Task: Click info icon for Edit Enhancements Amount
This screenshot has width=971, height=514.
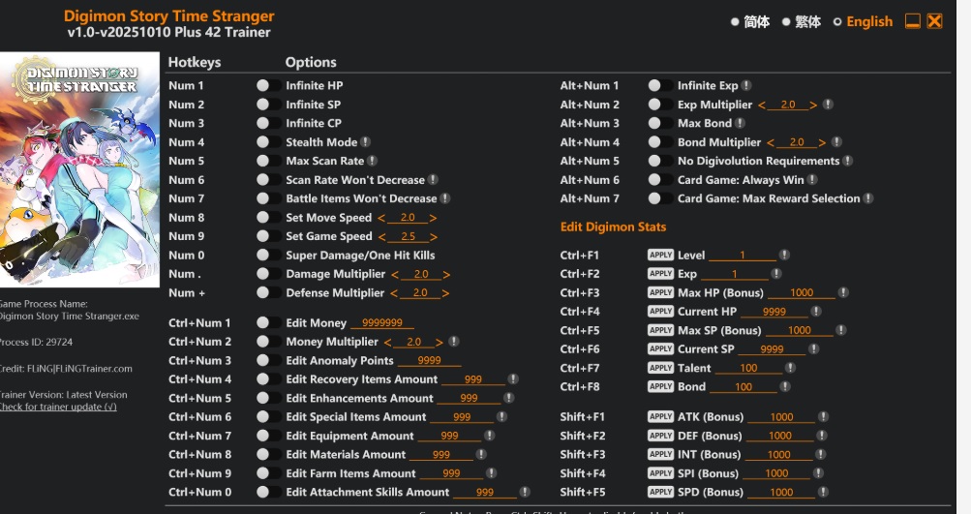Action: pyautogui.click(x=508, y=398)
